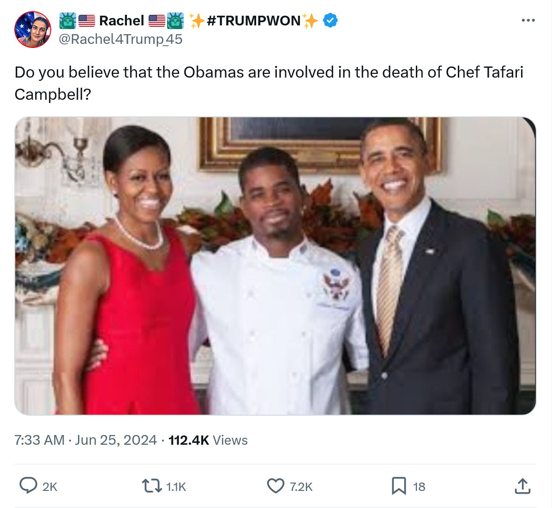Enlarge the attached photo in the tweet
The image size is (552, 508).
[x=276, y=266]
